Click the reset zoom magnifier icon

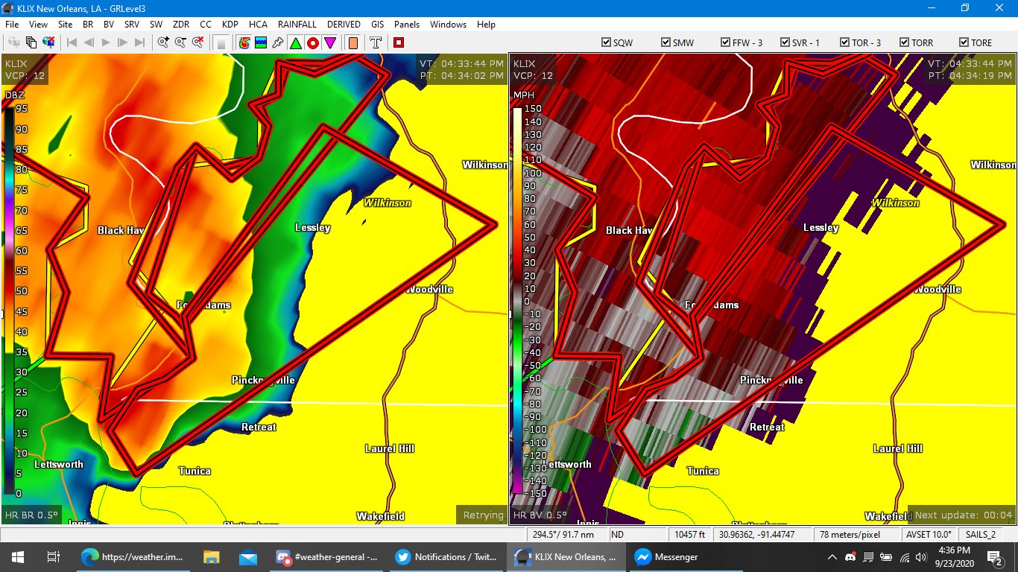tap(197, 42)
